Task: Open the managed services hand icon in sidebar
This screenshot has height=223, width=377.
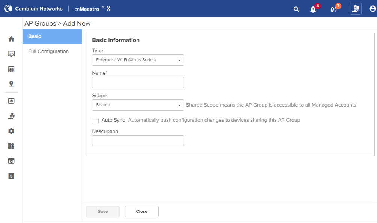Action: tap(11, 116)
